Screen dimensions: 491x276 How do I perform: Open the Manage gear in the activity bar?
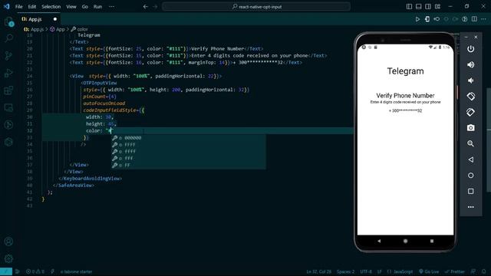point(8,258)
